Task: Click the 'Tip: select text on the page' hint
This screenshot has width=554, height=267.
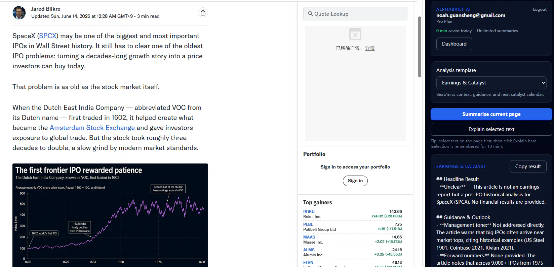Action: (483, 144)
